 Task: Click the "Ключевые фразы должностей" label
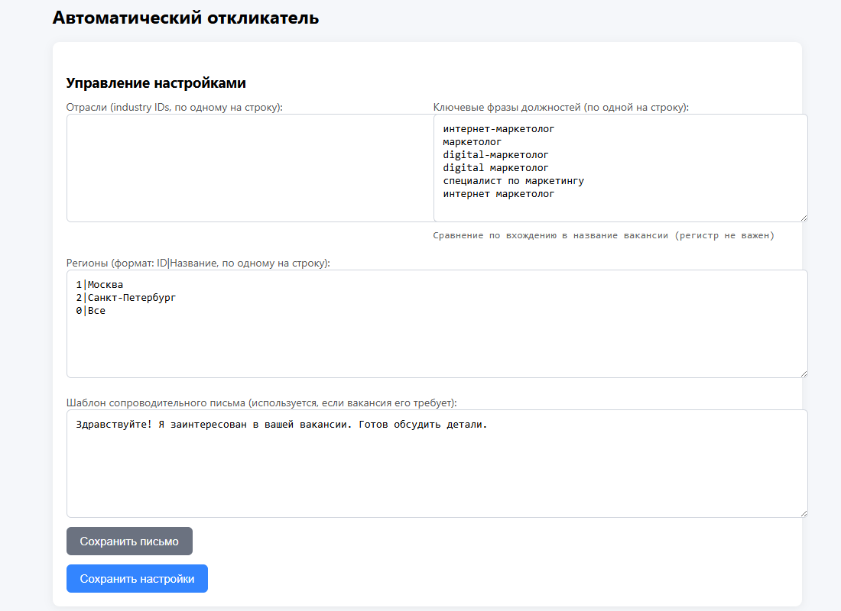[x=560, y=107]
